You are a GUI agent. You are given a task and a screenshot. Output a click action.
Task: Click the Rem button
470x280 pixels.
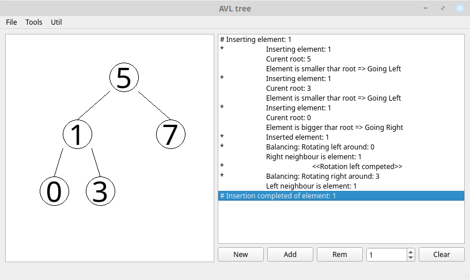[340, 255]
